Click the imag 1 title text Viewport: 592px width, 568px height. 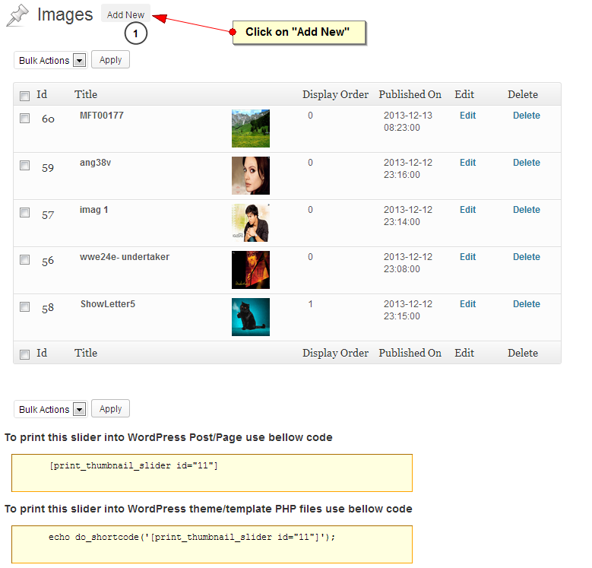pyautogui.click(x=93, y=210)
